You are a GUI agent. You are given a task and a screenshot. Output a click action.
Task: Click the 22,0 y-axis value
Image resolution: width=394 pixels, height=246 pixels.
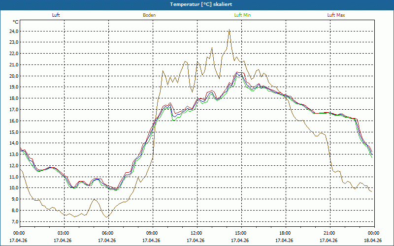[14, 54]
